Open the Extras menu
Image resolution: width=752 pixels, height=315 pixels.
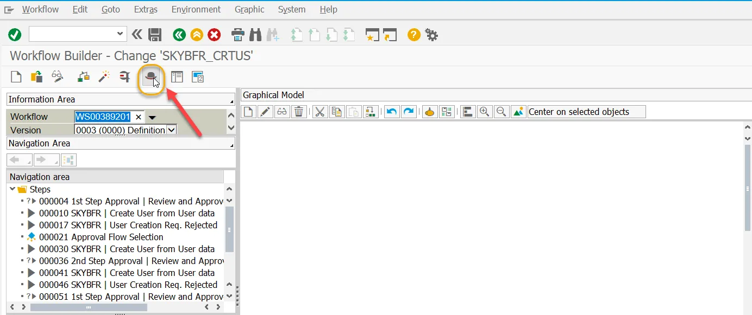pyautogui.click(x=146, y=9)
